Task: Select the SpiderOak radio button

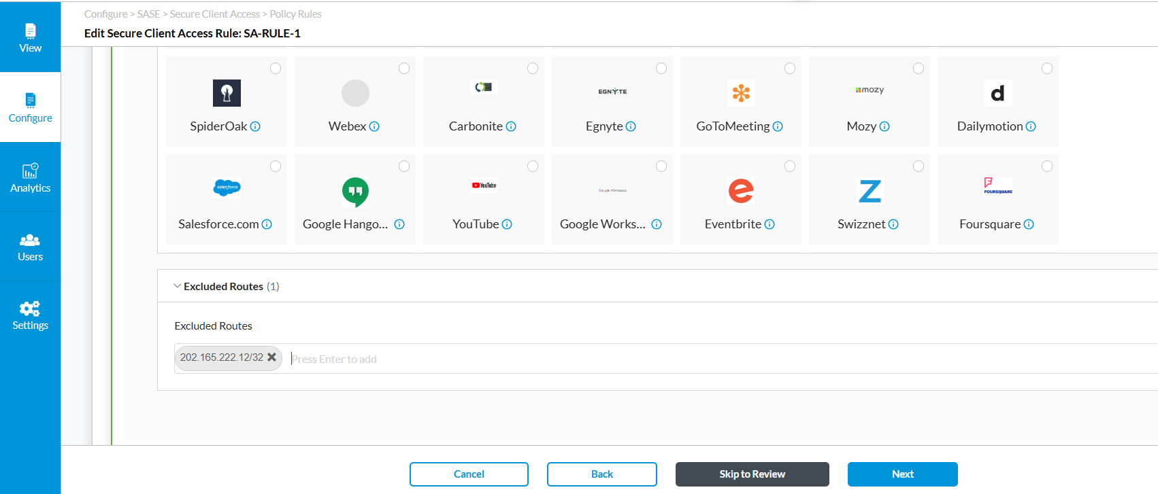Action: pyautogui.click(x=276, y=68)
